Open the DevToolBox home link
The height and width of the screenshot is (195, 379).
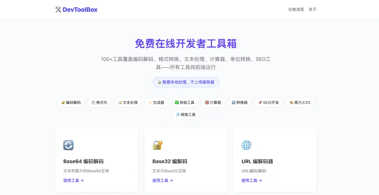pos(76,9)
